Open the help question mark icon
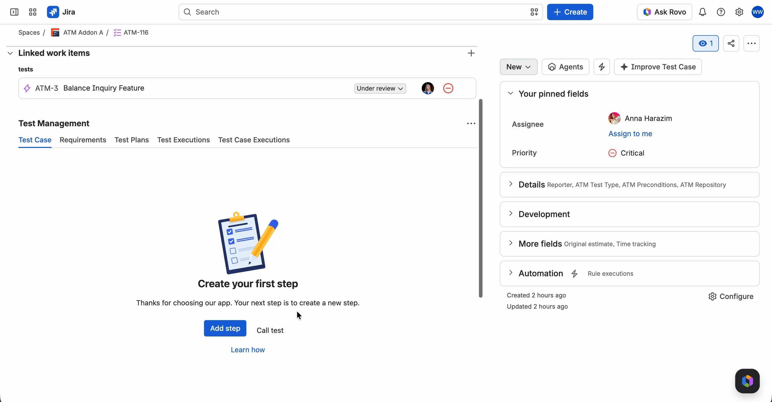772x402 pixels. click(721, 12)
